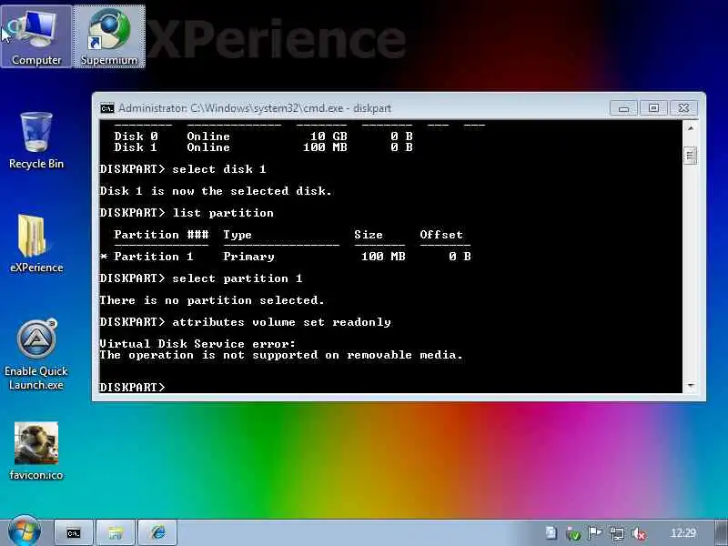Select the favicon.ico file icon

36,451
